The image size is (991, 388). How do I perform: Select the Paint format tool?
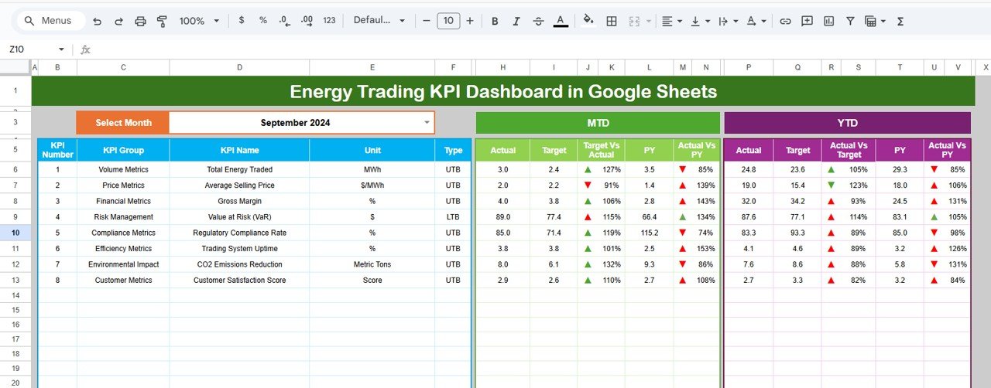162,21
